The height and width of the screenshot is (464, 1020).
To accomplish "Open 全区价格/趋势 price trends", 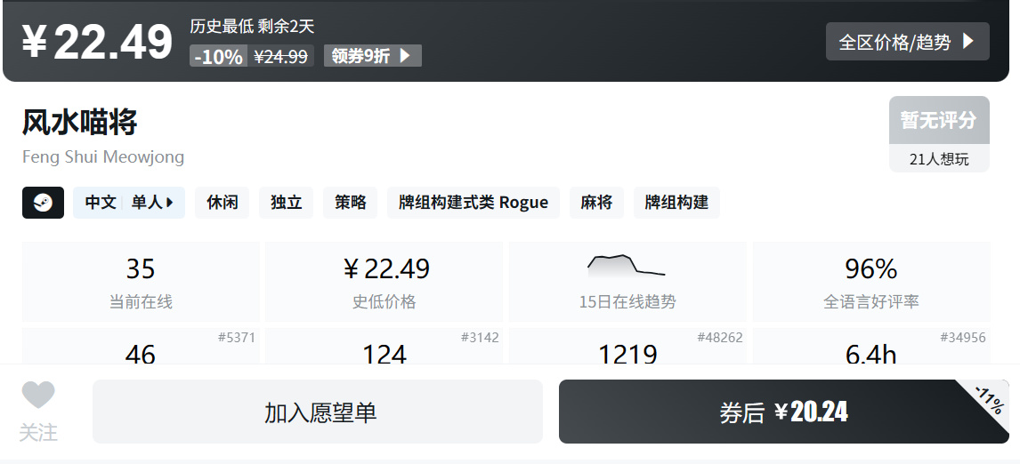I will [x=908, y=42].
